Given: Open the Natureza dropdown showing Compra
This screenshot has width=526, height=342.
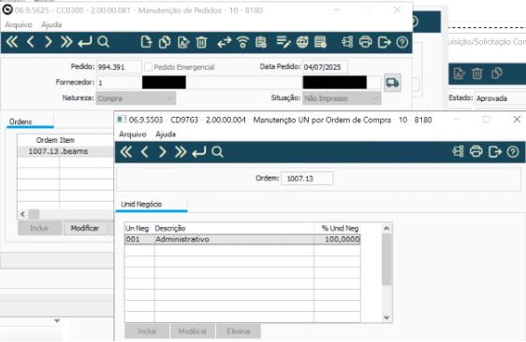Looking at the screenshot, I should pos(136,98).
